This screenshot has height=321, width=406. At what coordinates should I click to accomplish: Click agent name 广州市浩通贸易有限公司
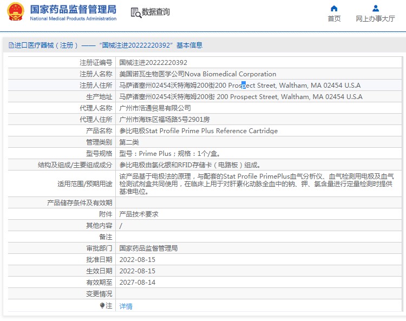(155, 108)
